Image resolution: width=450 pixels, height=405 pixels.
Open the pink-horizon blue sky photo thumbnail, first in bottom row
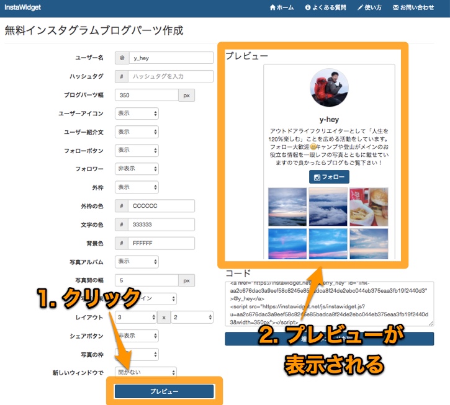pos(287,244)
